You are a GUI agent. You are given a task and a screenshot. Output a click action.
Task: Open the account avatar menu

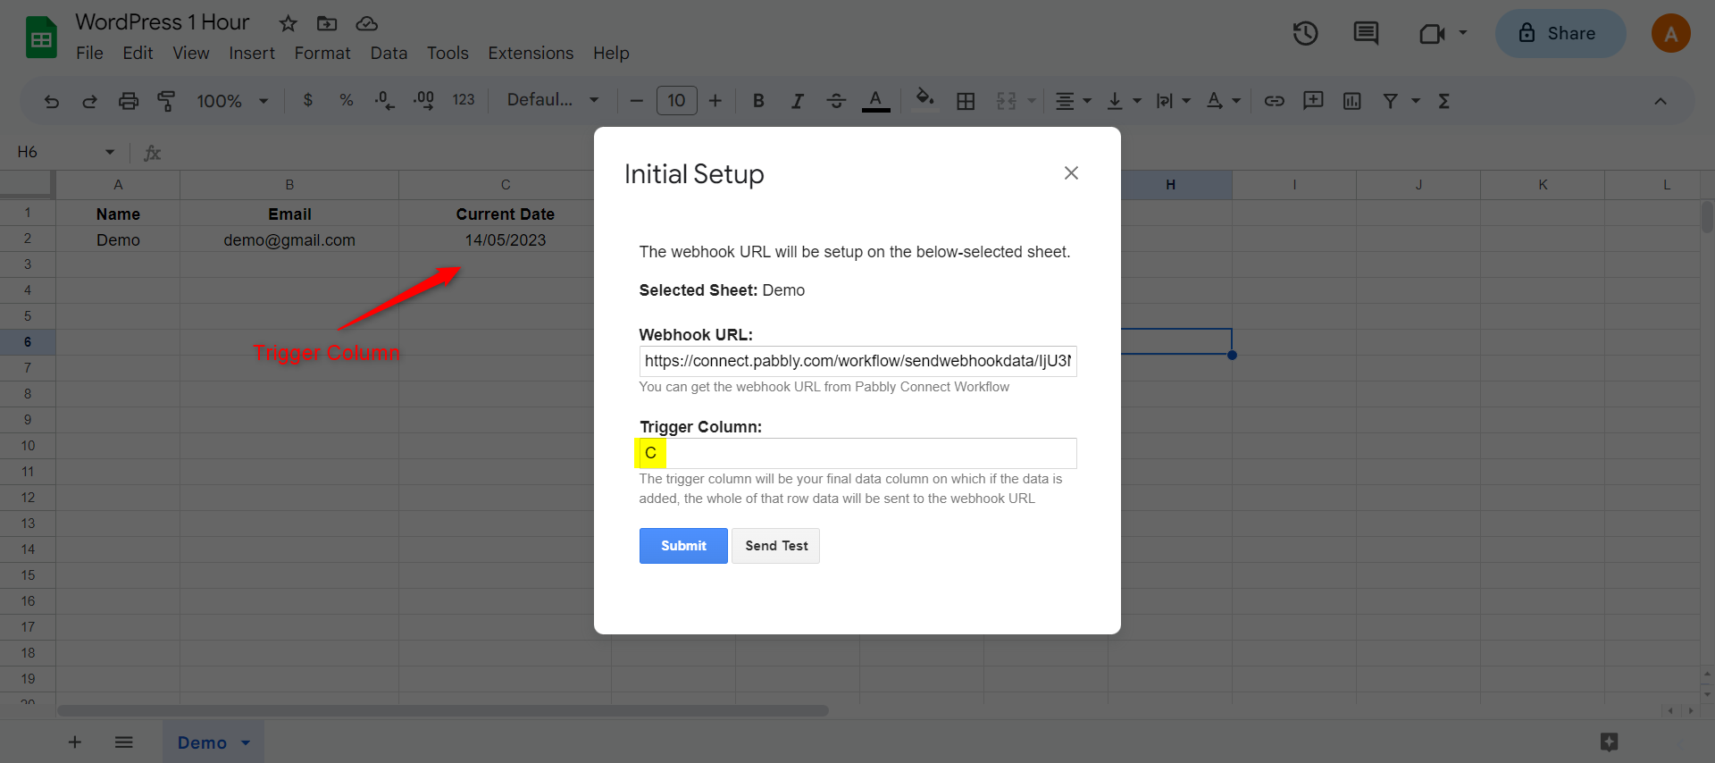(x=1670, y=34)
